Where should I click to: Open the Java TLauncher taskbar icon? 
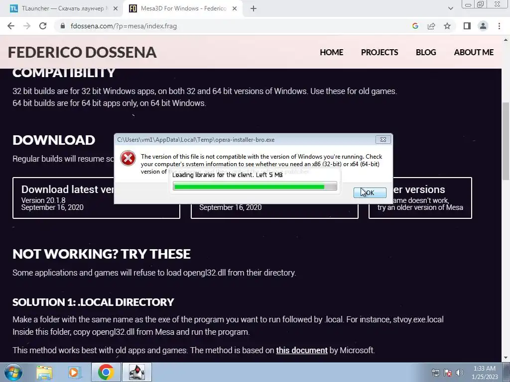point(137,372)
